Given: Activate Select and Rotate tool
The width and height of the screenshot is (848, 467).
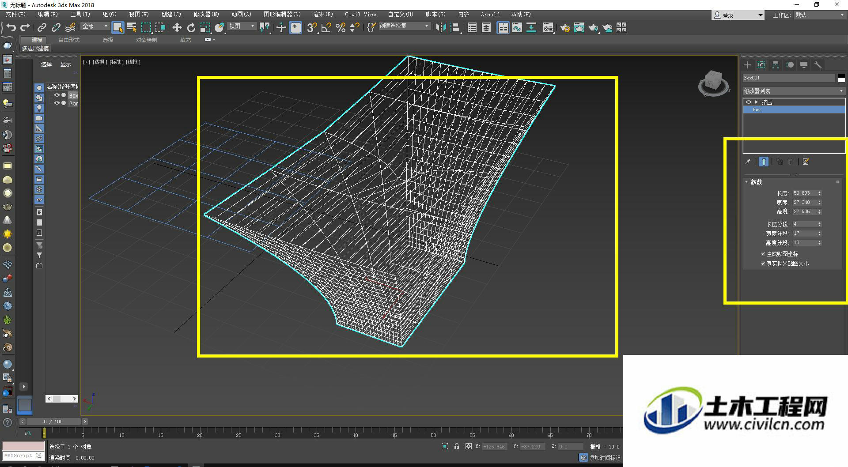Looking at the screenshot, I should coord(191,28).
